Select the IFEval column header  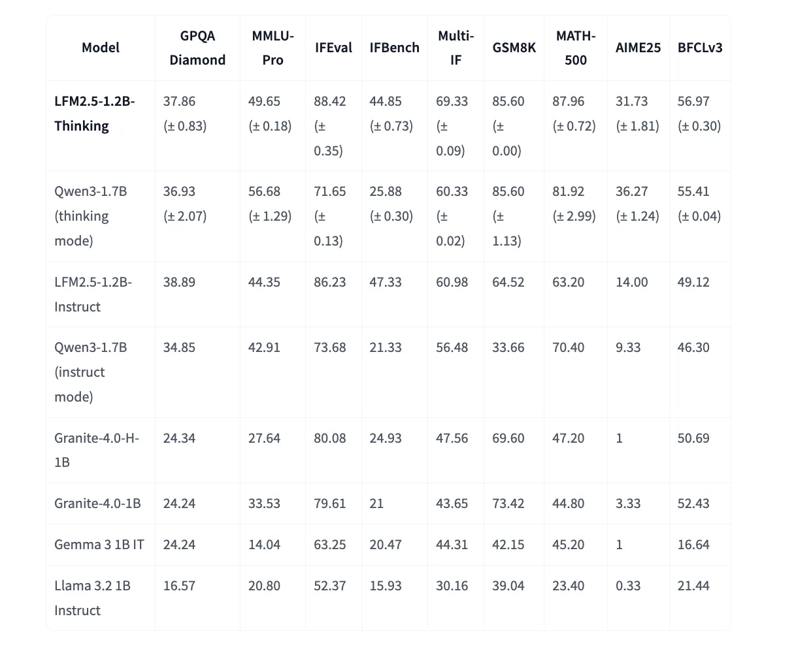pos(333,48)
